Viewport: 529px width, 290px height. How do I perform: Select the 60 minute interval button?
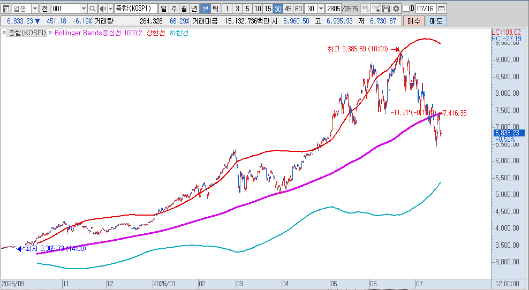(298, 9)
